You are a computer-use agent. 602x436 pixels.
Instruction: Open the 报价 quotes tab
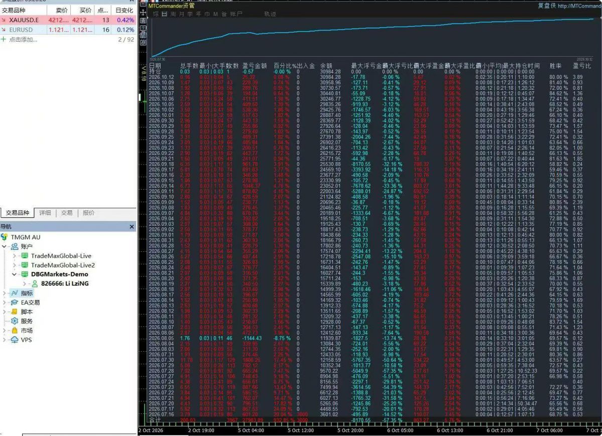pos(89,213)
